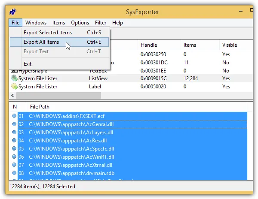Click the blue bullet icon for row 08
The height and width of the screenshot is (199, 258).
[14, 173]
